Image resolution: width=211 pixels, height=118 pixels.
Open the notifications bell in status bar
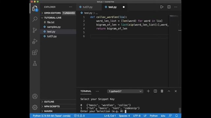point(176,116)
